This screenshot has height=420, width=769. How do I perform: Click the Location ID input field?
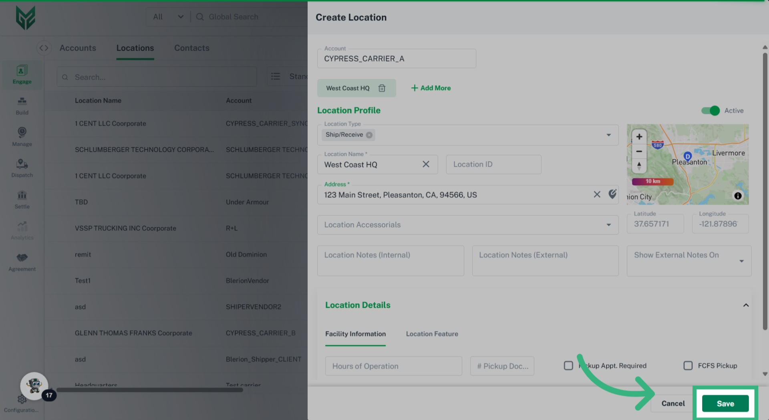(x=493, y=164)
